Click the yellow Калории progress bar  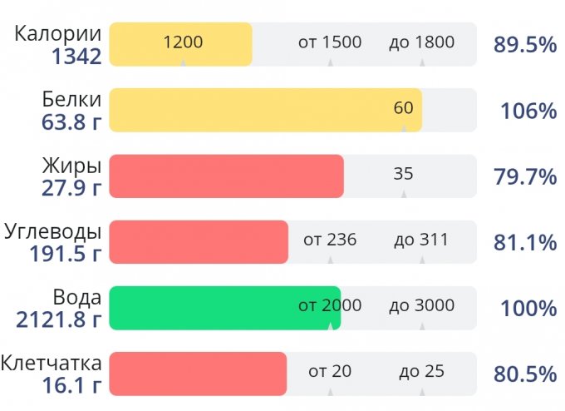pos(180,44)
